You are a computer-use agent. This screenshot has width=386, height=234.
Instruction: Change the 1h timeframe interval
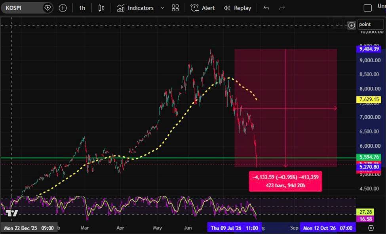[82, 8]
